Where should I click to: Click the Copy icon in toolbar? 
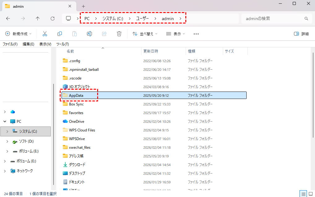tap(60, 34)
